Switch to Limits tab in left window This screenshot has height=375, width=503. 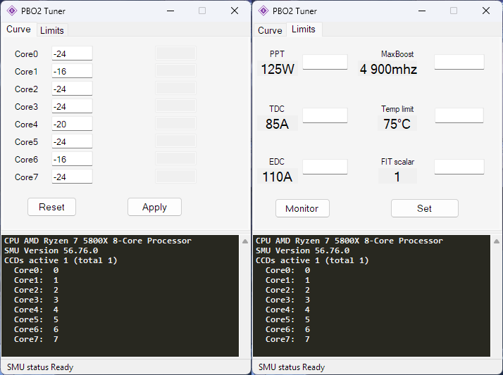point(51,30)
